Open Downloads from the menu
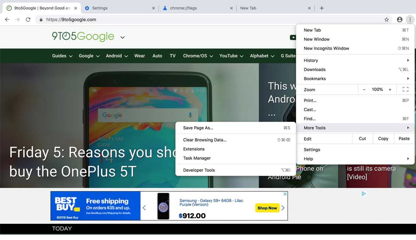The image size is (416, 240). tap(355, 70)
